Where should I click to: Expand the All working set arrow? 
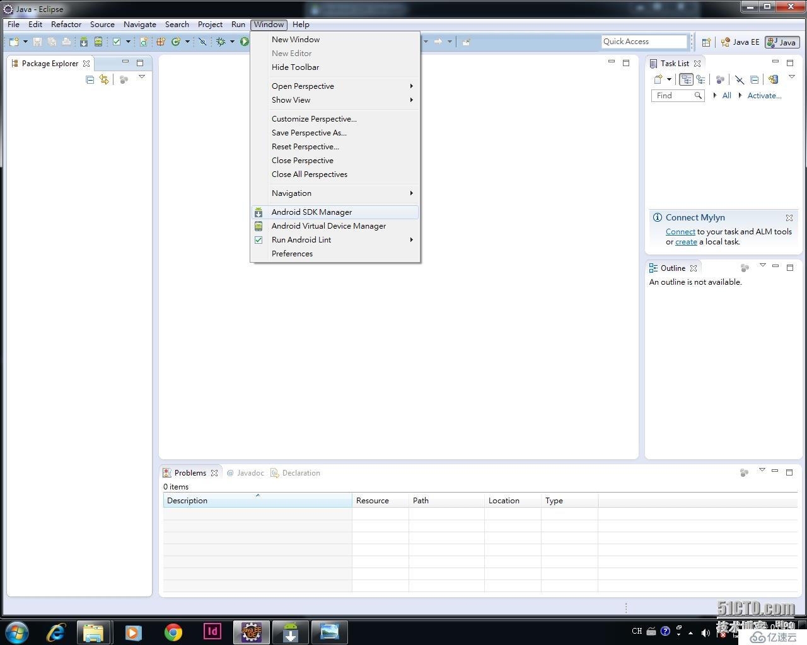[x=715, y=96]
